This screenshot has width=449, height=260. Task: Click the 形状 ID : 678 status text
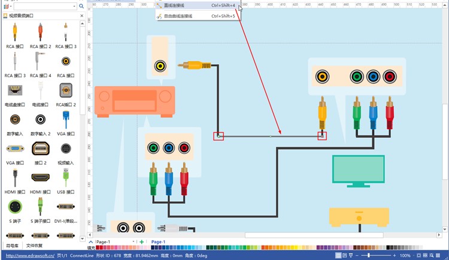pos(108,255)
